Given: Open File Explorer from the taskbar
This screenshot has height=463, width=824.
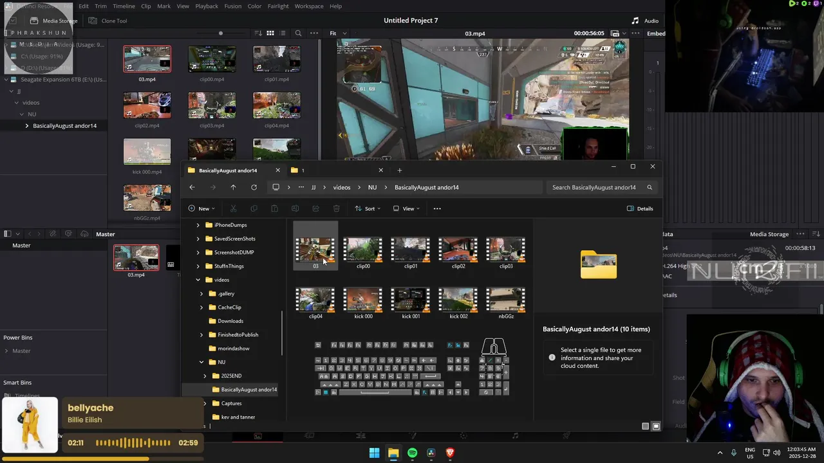Looking at the screenshot, I should (393, 453).
